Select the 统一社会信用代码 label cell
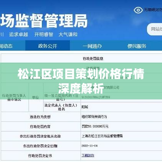The height and width of the screenshot is (162, 162). tap(61, 98)
